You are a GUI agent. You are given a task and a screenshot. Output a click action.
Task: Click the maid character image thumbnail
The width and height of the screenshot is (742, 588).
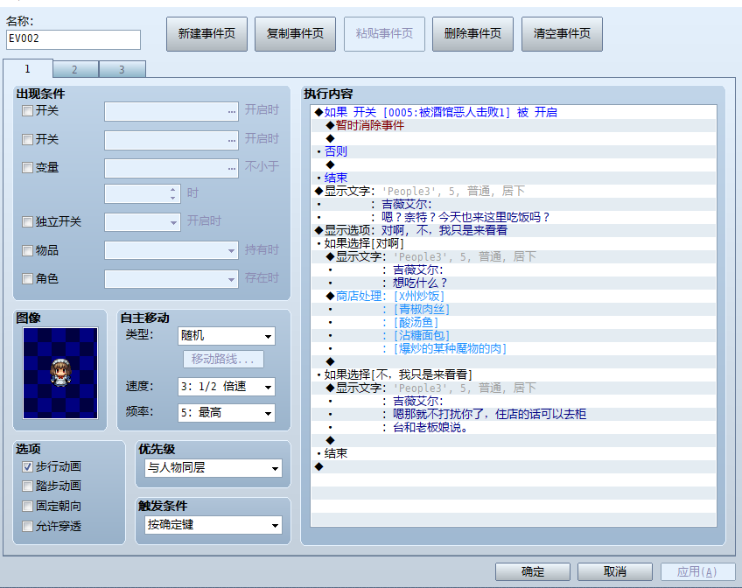coord(60,373)
